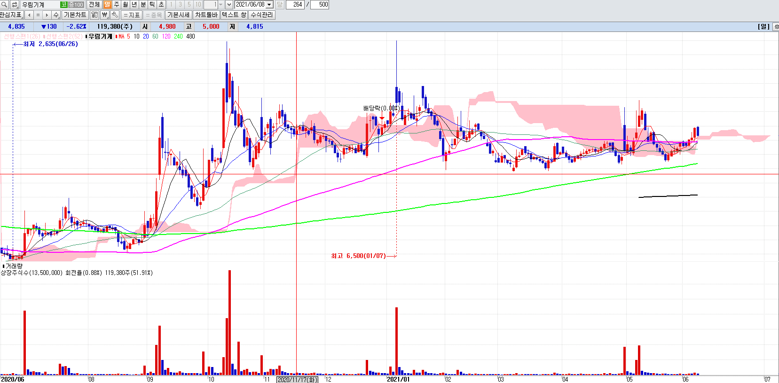Click the MA 10 legend number
This screenshot has height=383, width=779.
136,36
